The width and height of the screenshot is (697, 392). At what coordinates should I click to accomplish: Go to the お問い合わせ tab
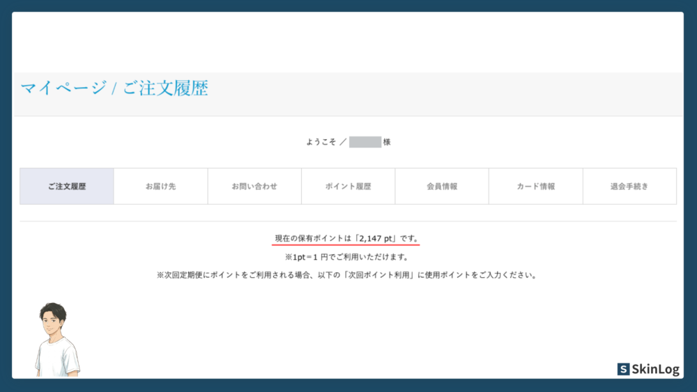click(254, 187)
